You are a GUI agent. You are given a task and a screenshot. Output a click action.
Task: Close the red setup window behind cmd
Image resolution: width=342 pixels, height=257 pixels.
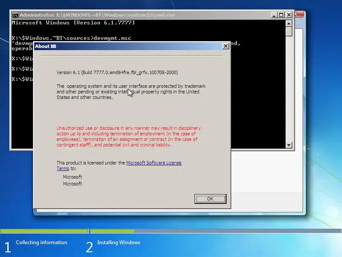299,14
